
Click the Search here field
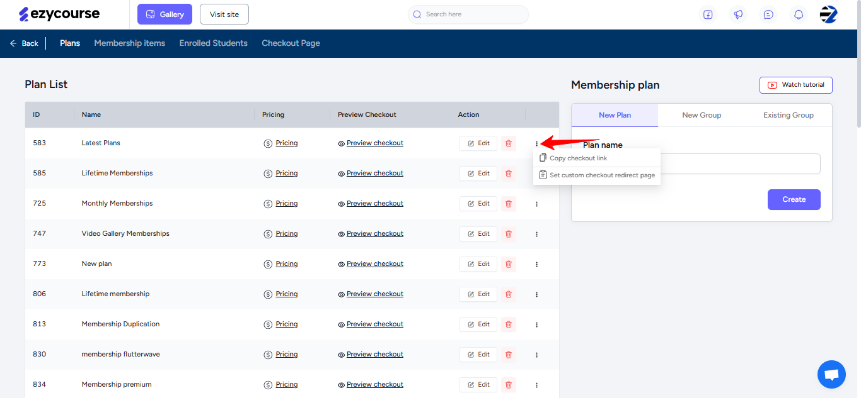[468, 14]
